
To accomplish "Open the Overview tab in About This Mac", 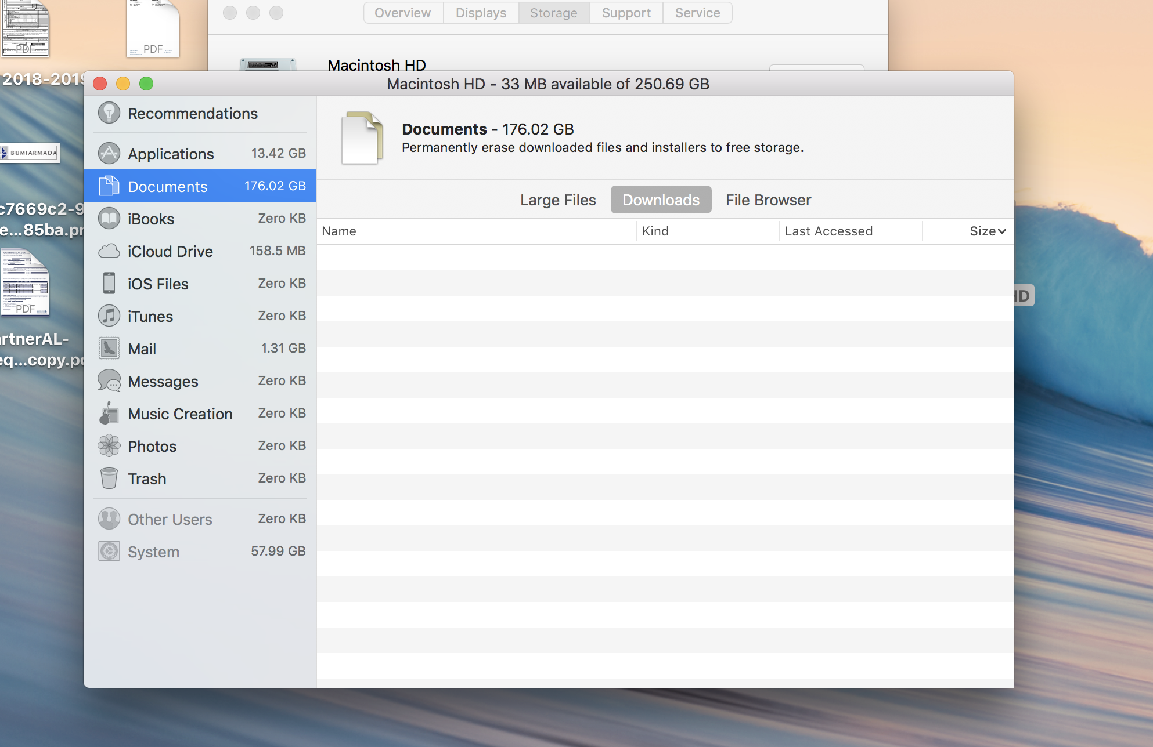I will 402,13.
